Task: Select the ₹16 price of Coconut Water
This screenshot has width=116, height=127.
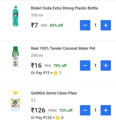Action: tap(36, 65)
